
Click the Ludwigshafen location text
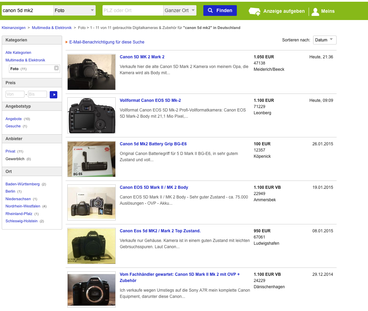[267, 243]
